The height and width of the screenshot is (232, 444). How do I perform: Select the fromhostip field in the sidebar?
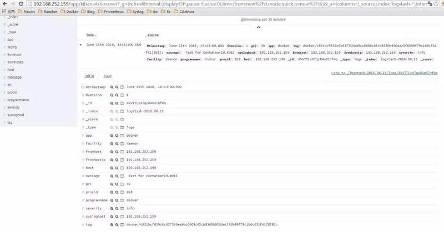pyautogui.click(x=16, y=62)
